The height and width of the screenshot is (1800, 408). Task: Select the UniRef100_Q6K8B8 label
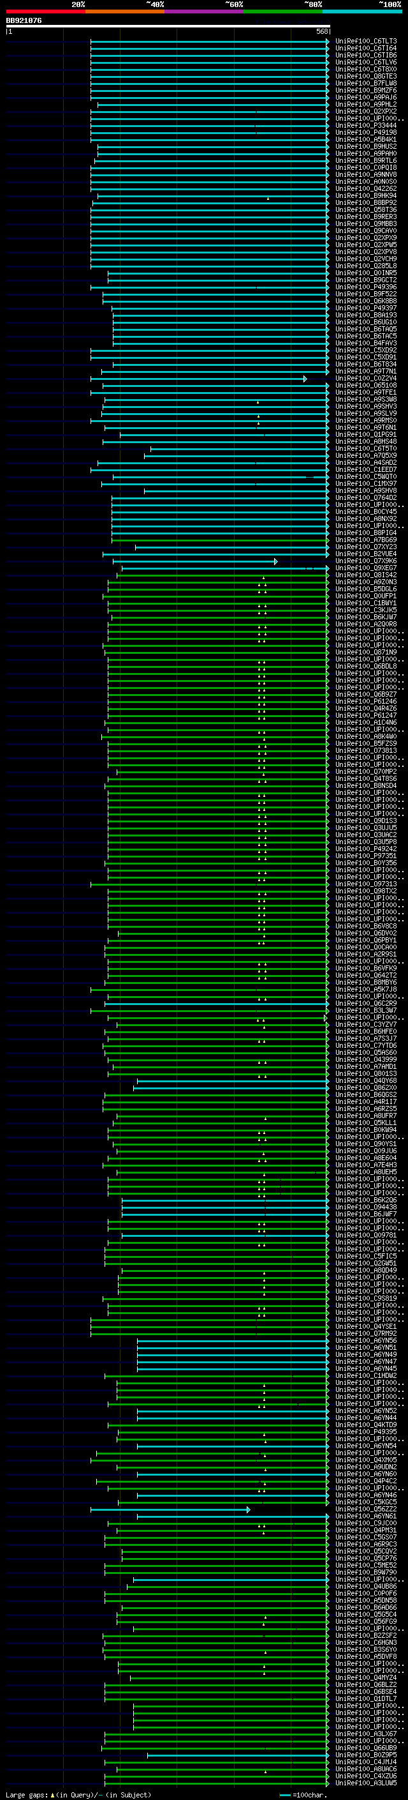click(366, 301)
